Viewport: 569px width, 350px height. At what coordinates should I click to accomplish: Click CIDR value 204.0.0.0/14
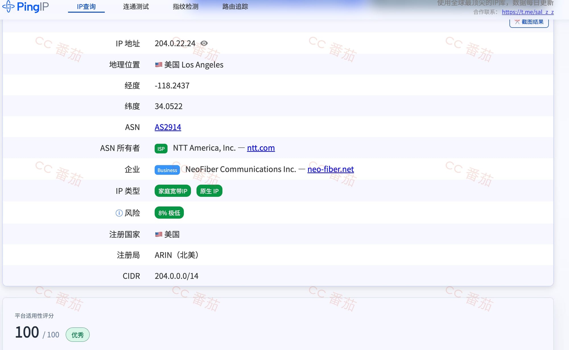[176, 276]
